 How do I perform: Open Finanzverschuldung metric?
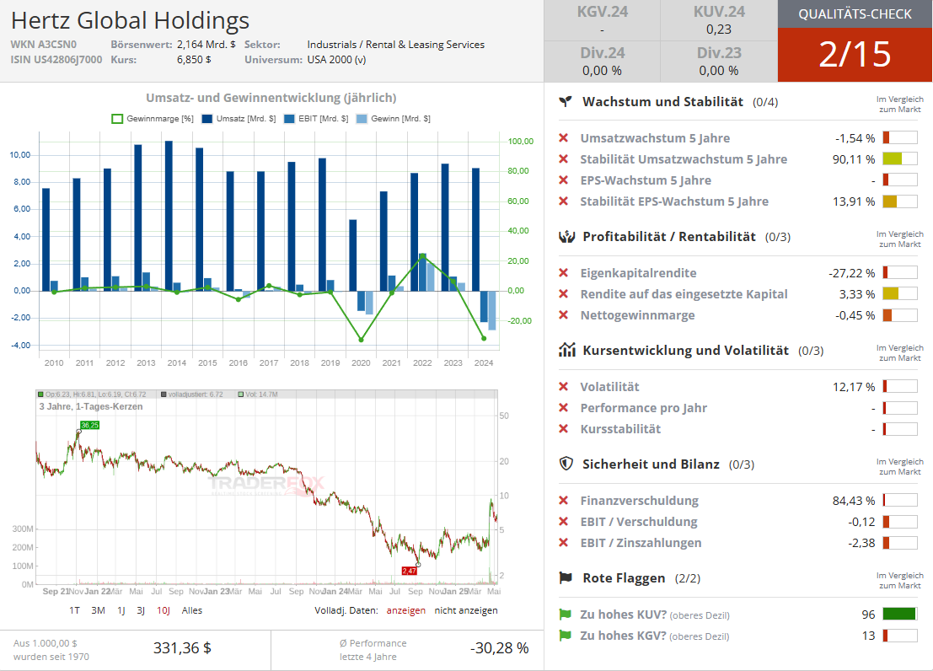tap(640, 500)
